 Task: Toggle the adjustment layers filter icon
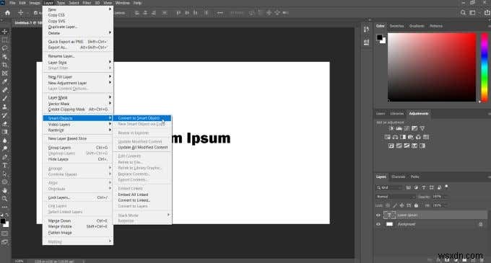point(416,187)
